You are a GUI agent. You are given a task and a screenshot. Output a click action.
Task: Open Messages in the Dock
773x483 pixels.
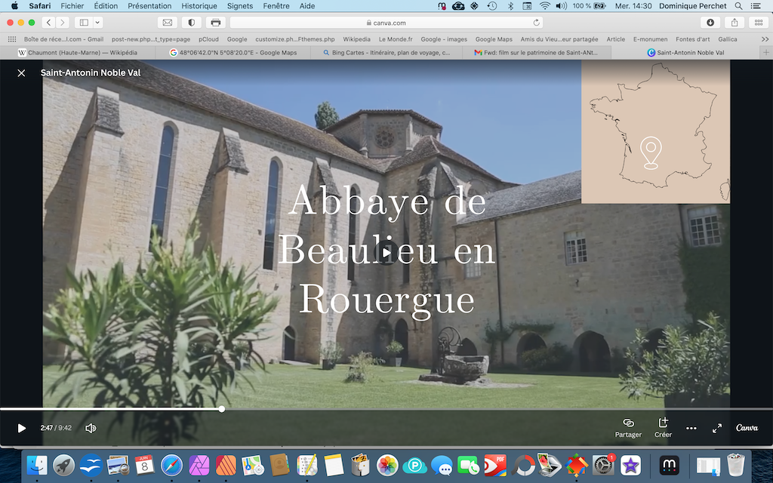(441, 465)
